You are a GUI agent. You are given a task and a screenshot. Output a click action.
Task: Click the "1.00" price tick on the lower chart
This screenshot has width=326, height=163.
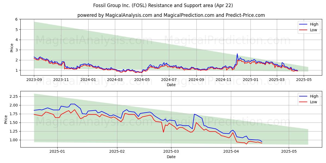tap(14, 140)
